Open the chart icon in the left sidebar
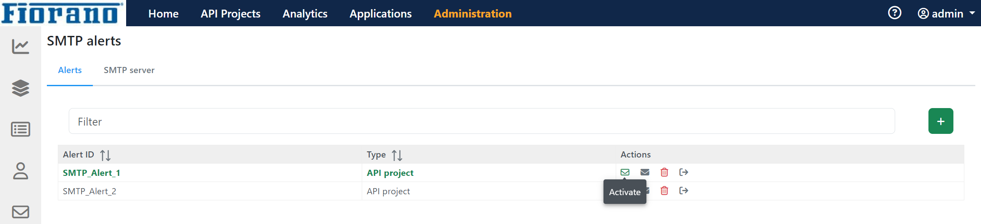981x224 pixels. [21, 46]
